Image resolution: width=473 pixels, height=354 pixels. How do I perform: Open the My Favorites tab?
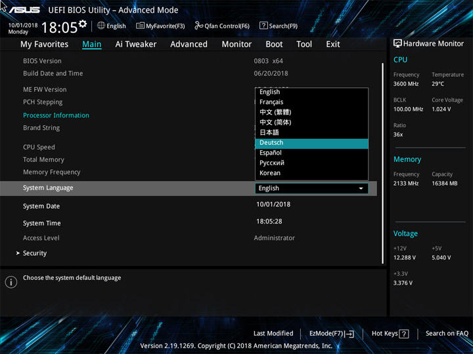(x=45, y=45)
